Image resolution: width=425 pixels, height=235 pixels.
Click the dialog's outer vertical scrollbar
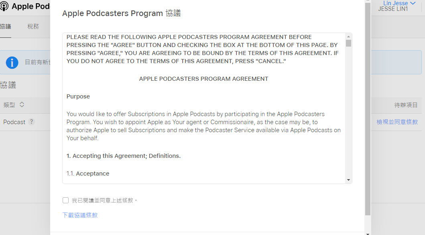click(368, 108)
